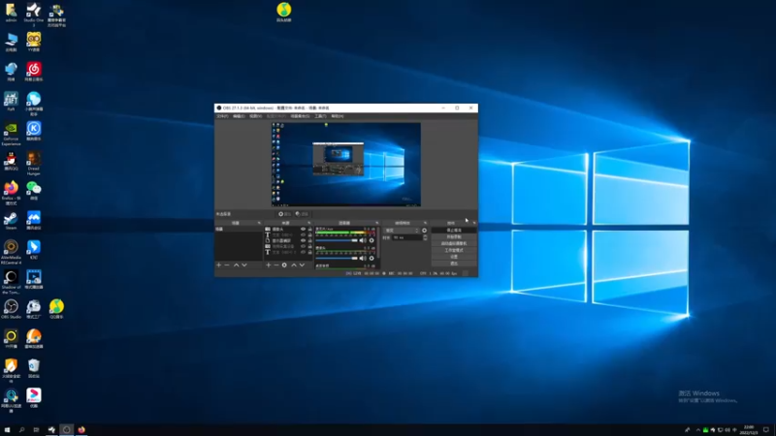Toggle lock of Display Capture source
This screenshot has width=776, height=436.
pyautogui.click(x=310, y=240)
